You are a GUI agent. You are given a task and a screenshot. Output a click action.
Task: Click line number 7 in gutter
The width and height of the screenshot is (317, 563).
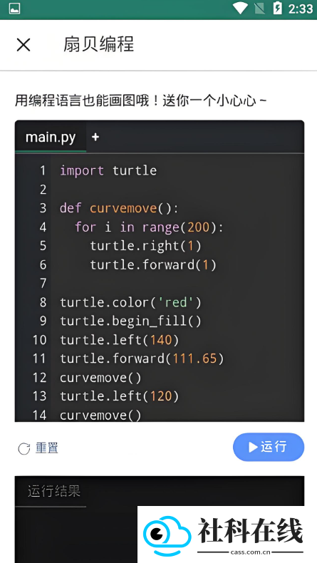coord(43,284)
